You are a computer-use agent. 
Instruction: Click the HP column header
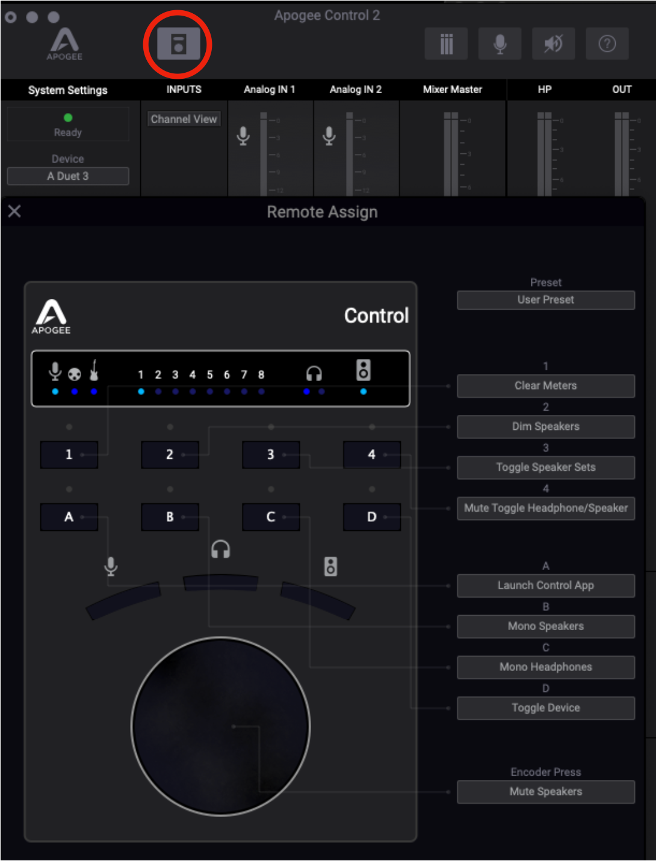click(x=545, y=90)
